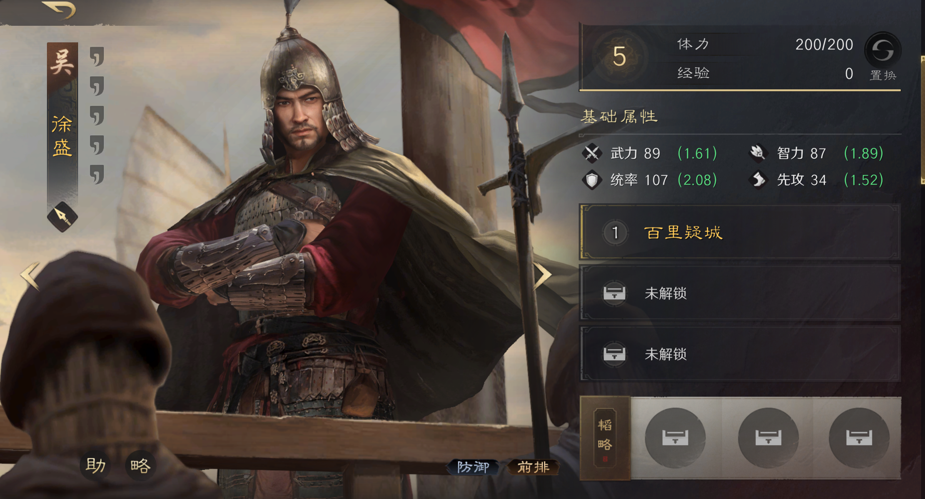Screen dimensions: 925x499
Task: Tap the 前排 tag
Action: coord(533,467)
